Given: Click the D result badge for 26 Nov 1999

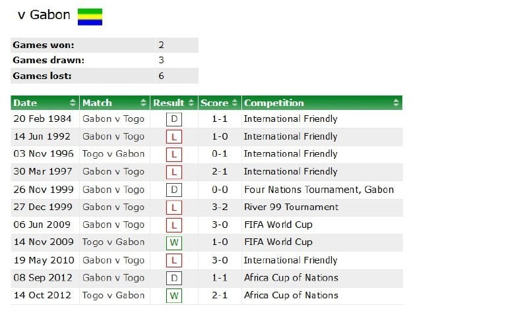Looking at the screenshot, I should [174, 190].
